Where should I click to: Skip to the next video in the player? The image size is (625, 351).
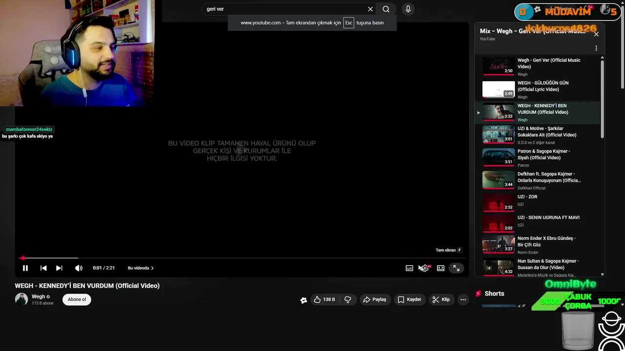[x=59, y=268]
